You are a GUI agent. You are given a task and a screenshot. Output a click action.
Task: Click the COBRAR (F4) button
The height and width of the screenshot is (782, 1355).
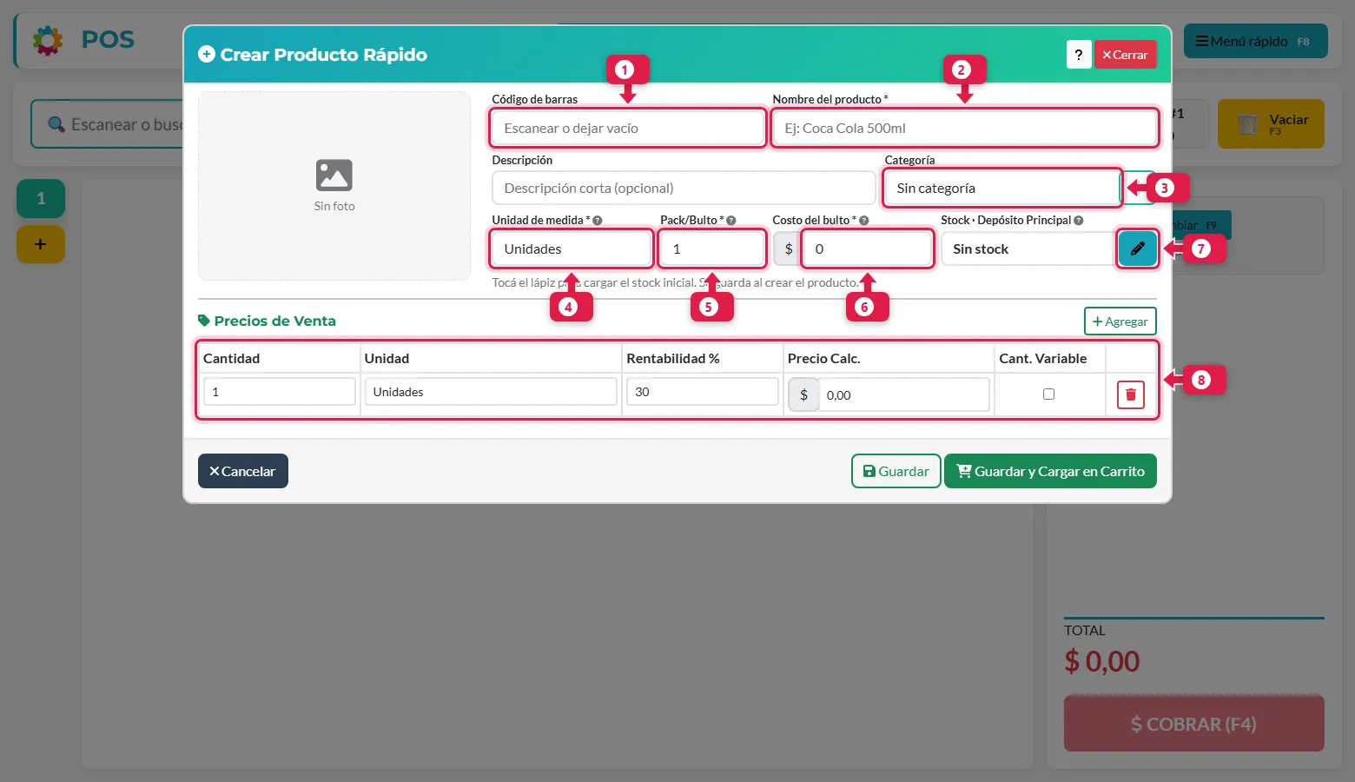[1193, 724]
